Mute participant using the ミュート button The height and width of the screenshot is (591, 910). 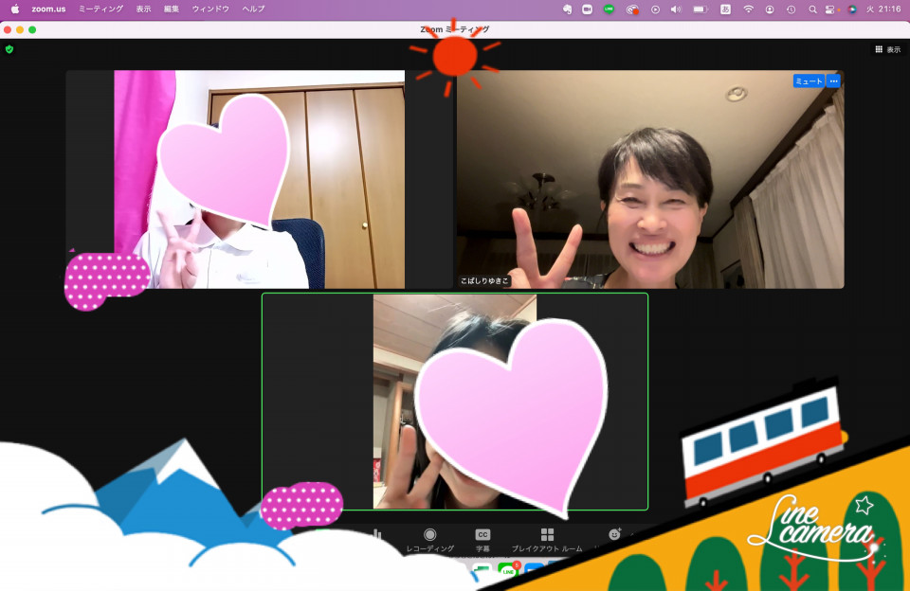point(809,81)
